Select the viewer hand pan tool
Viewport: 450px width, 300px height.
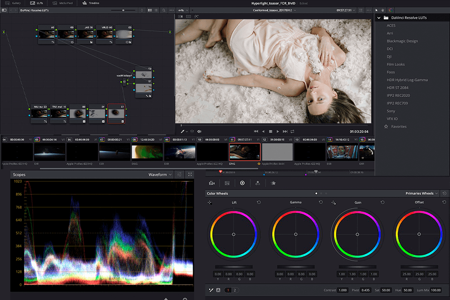[383, 10]
